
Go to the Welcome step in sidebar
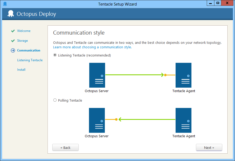tap(24, 31)
